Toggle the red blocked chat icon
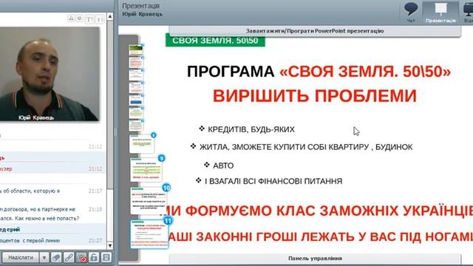The height and width of the screenshot is (266, 473). (x=81, y=258)
